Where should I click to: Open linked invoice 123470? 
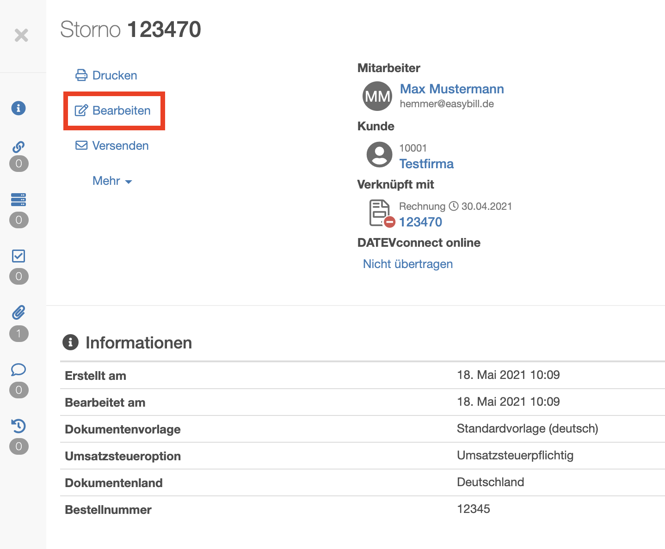pyautogui.click(x=420, y=222)
